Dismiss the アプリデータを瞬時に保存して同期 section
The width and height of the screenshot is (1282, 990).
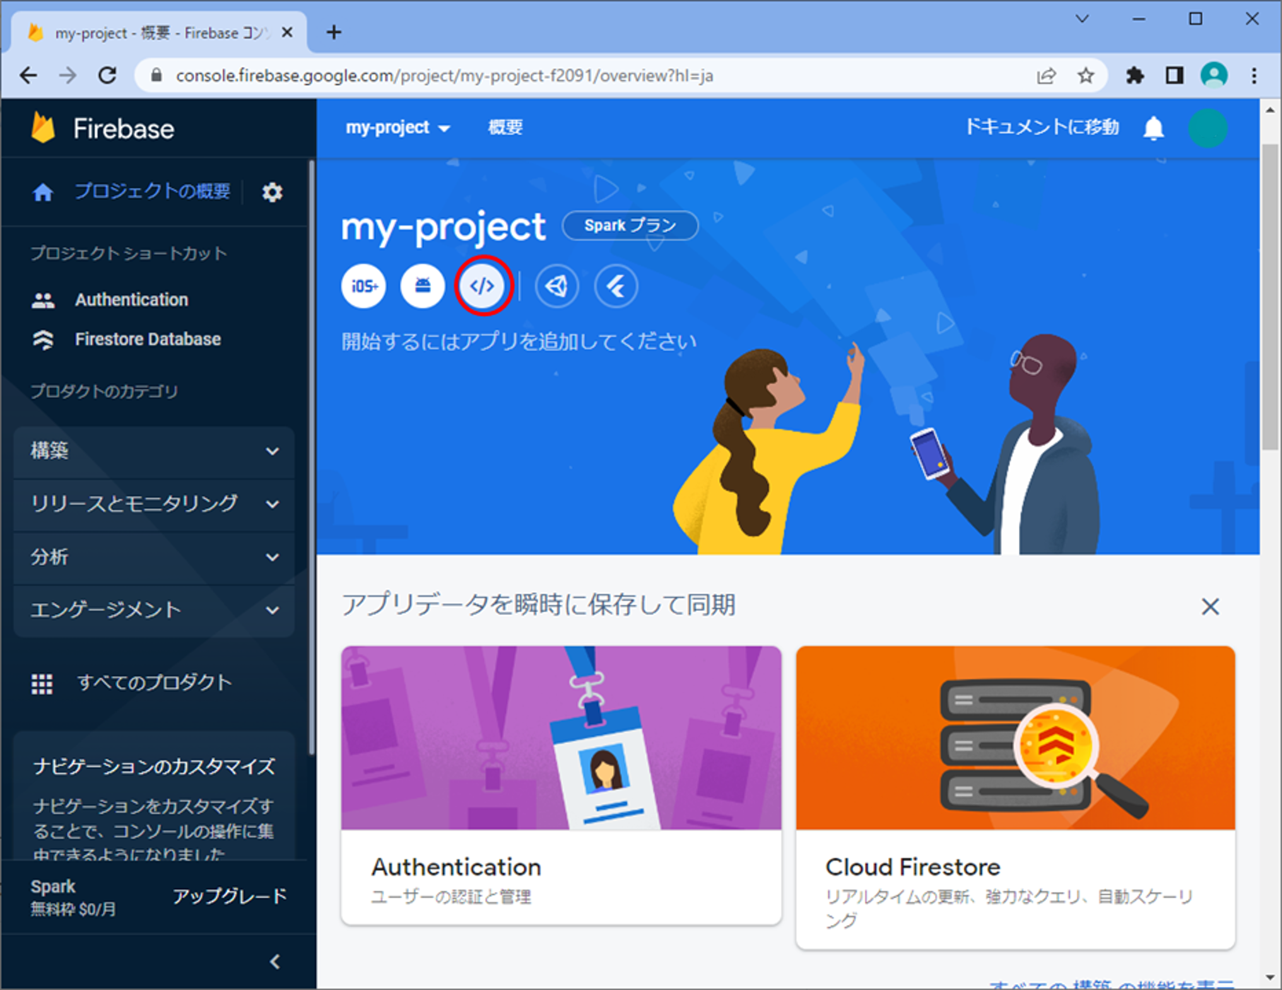(1210, 607)
